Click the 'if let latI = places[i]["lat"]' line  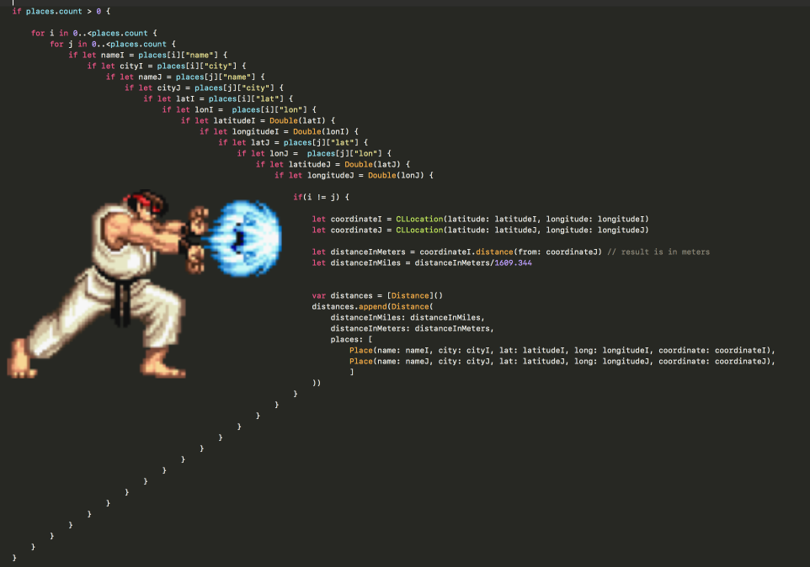point(218,98)
